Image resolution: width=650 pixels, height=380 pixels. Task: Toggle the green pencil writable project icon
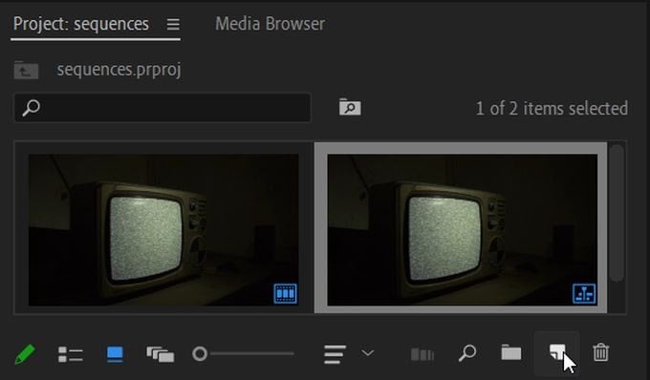pyautogui.click(x=25, y=354)
